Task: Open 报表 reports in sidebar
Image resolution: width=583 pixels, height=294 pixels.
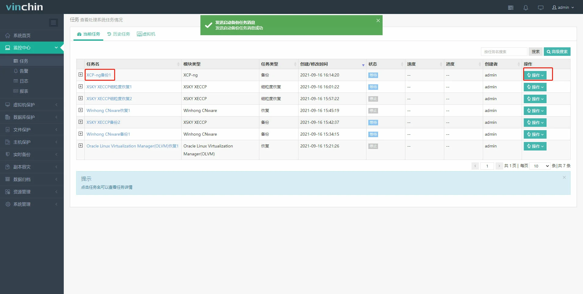Action: pyautogui.click(x=24, y=91)
